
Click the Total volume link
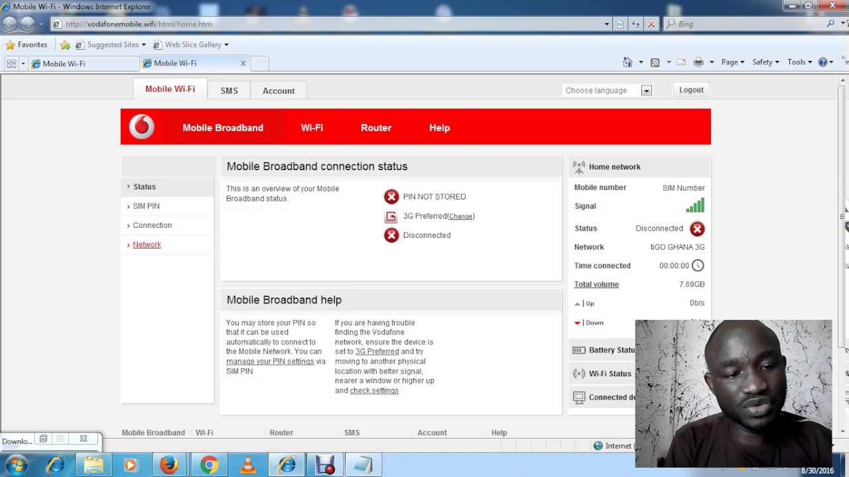[596, 284]
